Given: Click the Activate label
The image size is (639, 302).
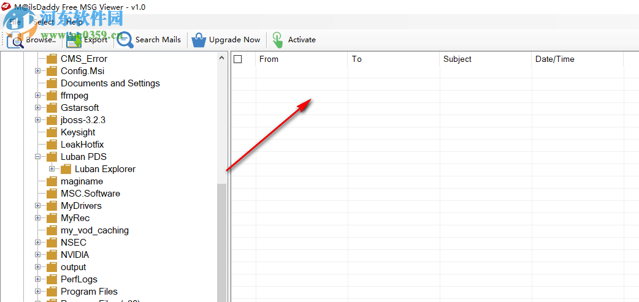Looking at the screenshot, I should click(302, 40).
